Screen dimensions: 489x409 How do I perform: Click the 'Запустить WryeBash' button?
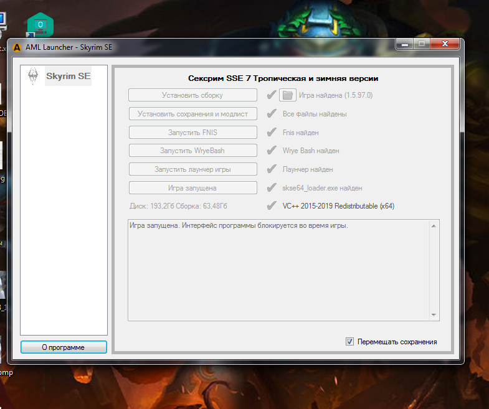192,151
